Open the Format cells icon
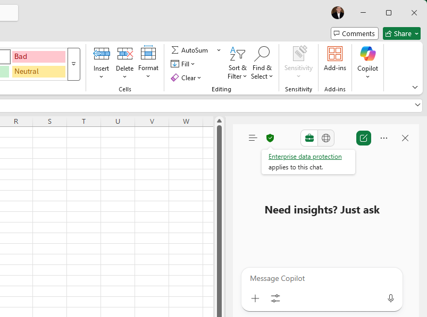This screenshot has height=317, width=427. (x=148, y=54)
